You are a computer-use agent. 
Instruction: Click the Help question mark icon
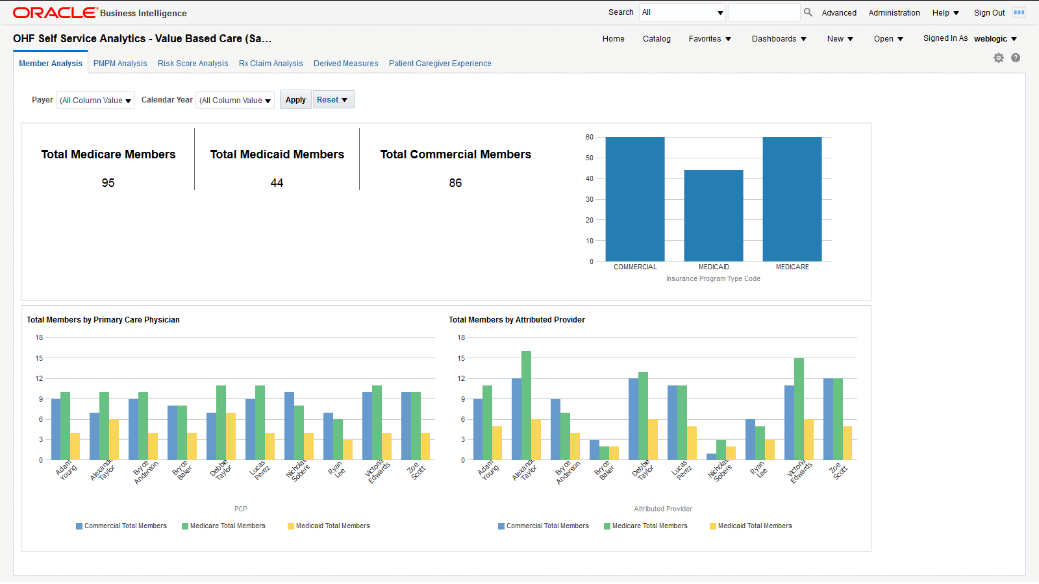(x=1015, y=58)
